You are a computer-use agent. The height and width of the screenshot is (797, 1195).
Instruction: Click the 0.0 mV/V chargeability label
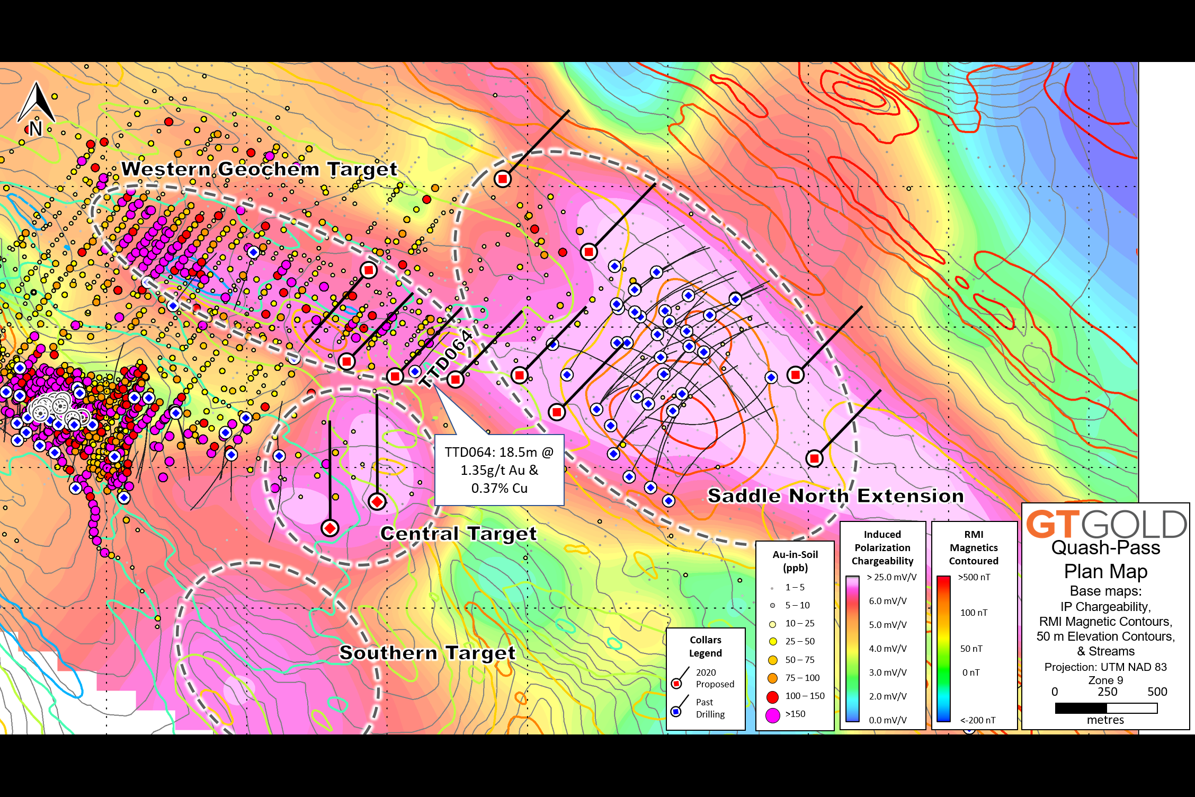click(x=888, y=720)
